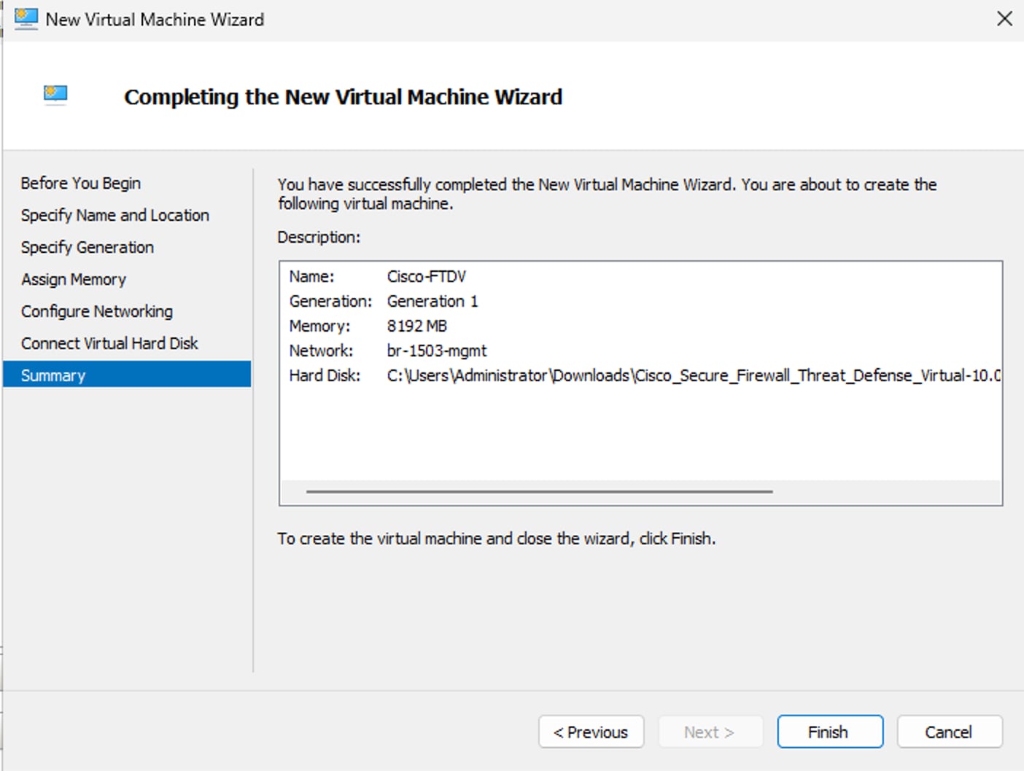Select the Summary step in sidebar

[x=53, y=375]
